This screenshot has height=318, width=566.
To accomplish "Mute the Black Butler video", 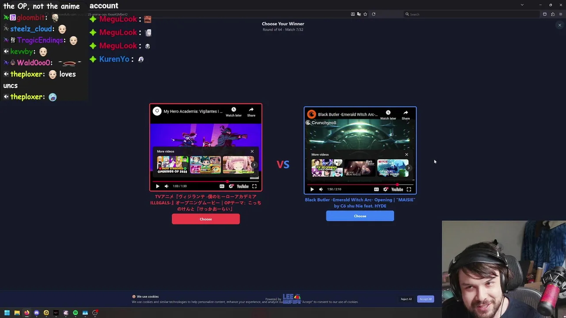I will (321, 189).
